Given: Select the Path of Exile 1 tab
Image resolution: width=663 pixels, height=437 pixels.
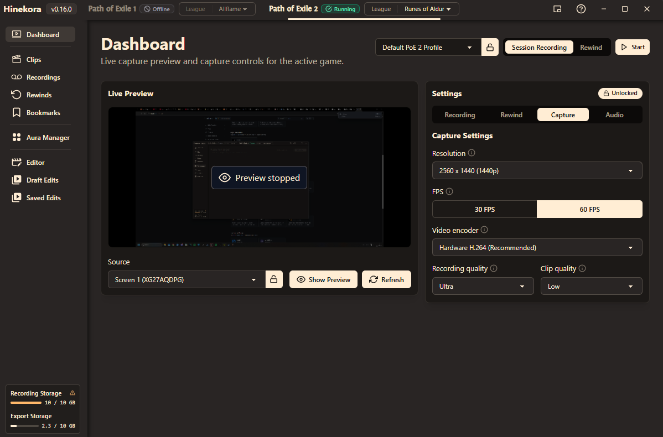Looking at the screenshot, I should [112, 9].
